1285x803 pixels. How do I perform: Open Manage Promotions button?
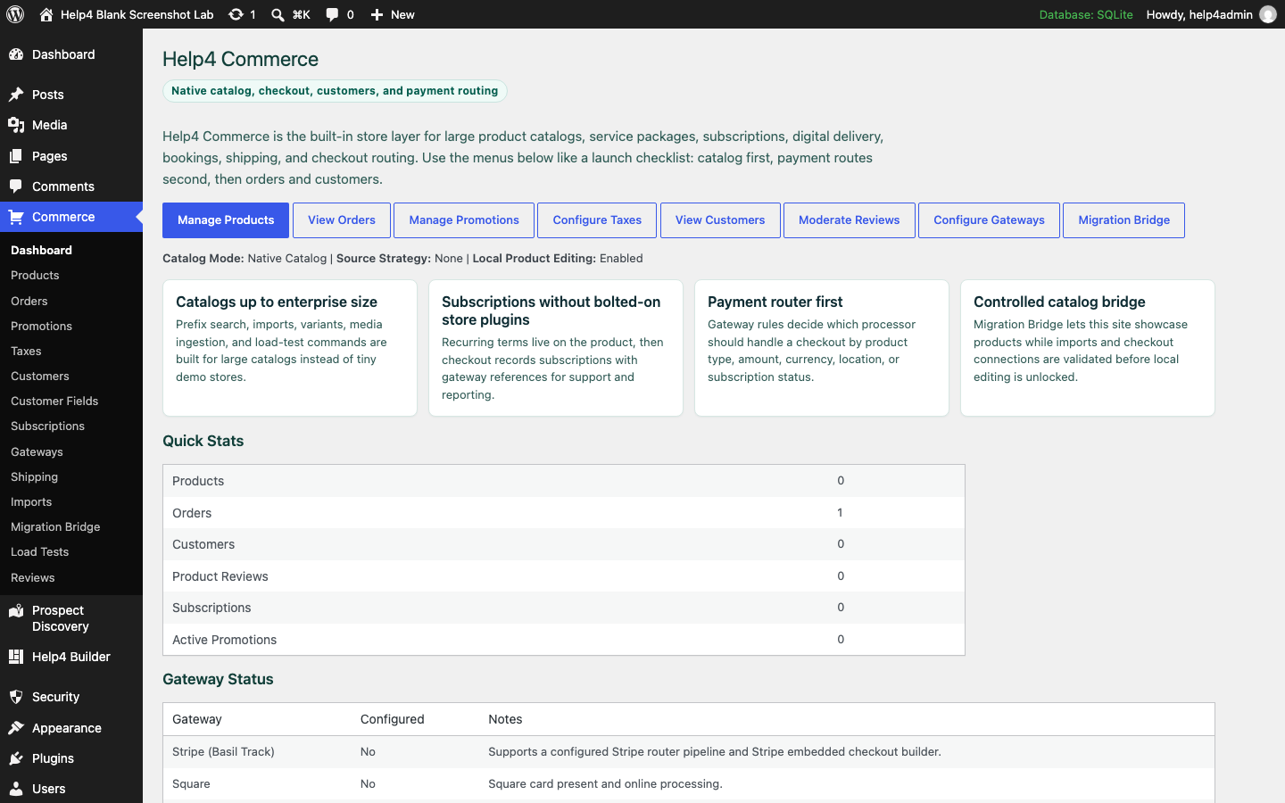pyautogui.click(x=464, y=220)
